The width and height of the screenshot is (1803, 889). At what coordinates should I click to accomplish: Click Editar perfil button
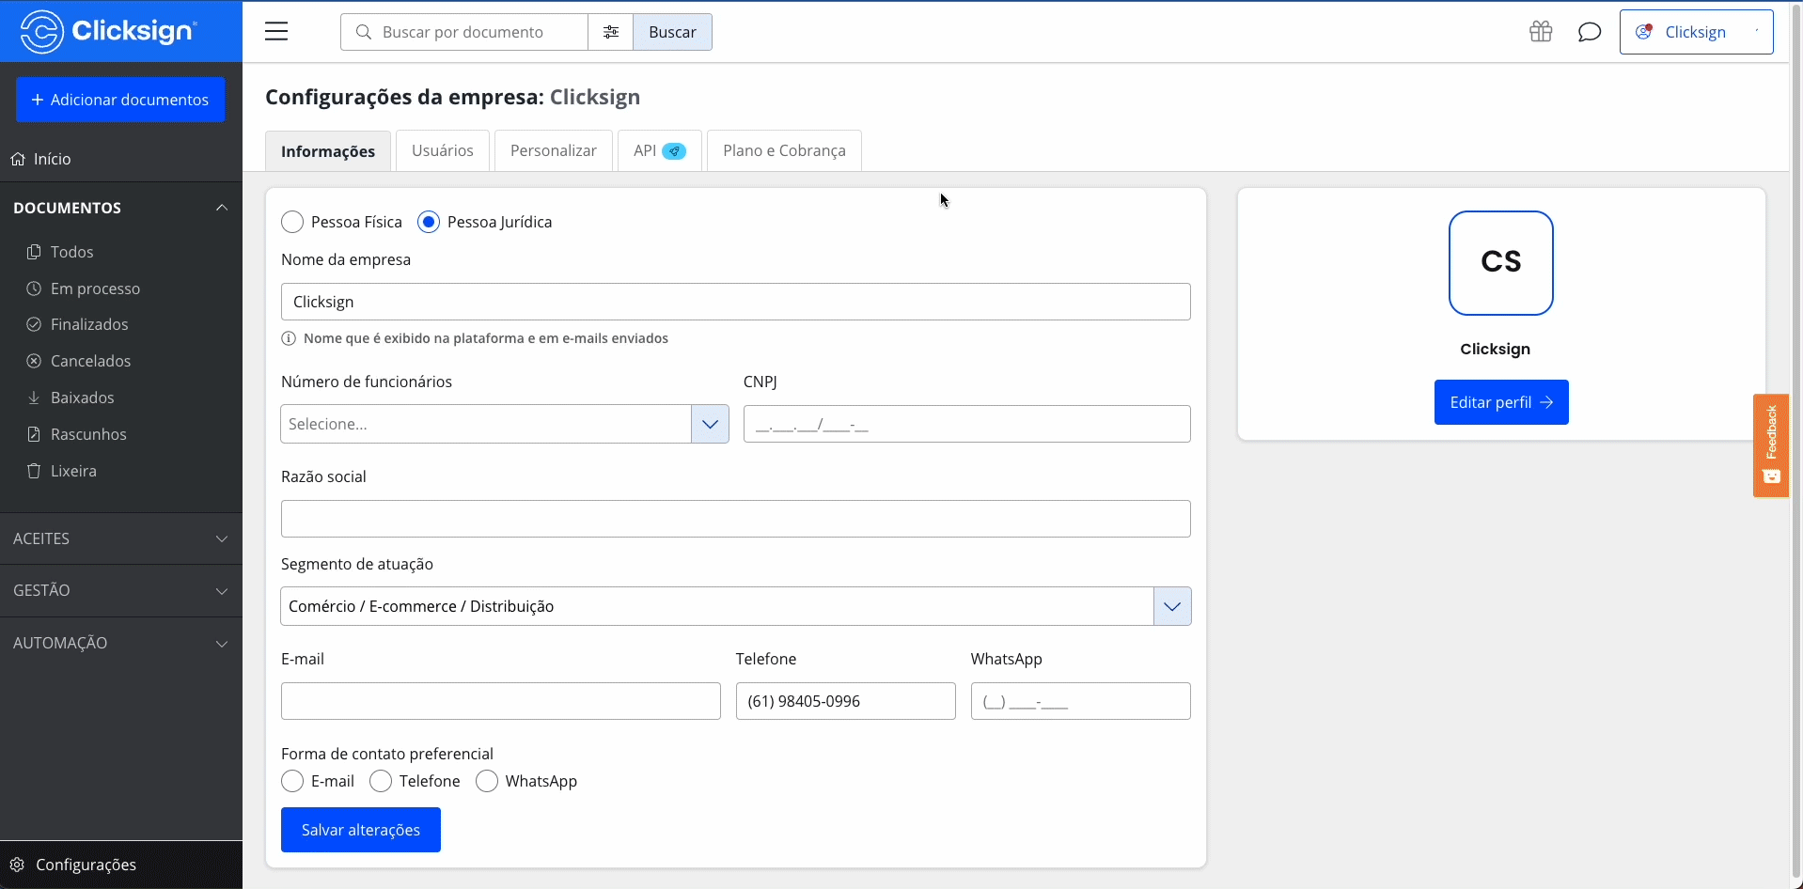click(1501, 402)
